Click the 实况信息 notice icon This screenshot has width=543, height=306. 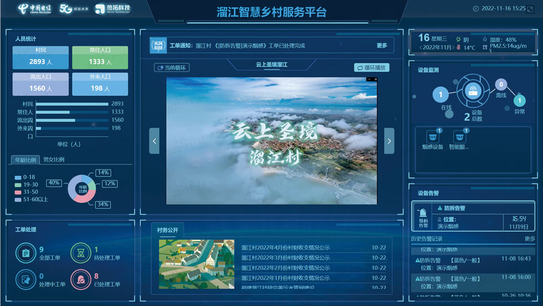(158, 45)
